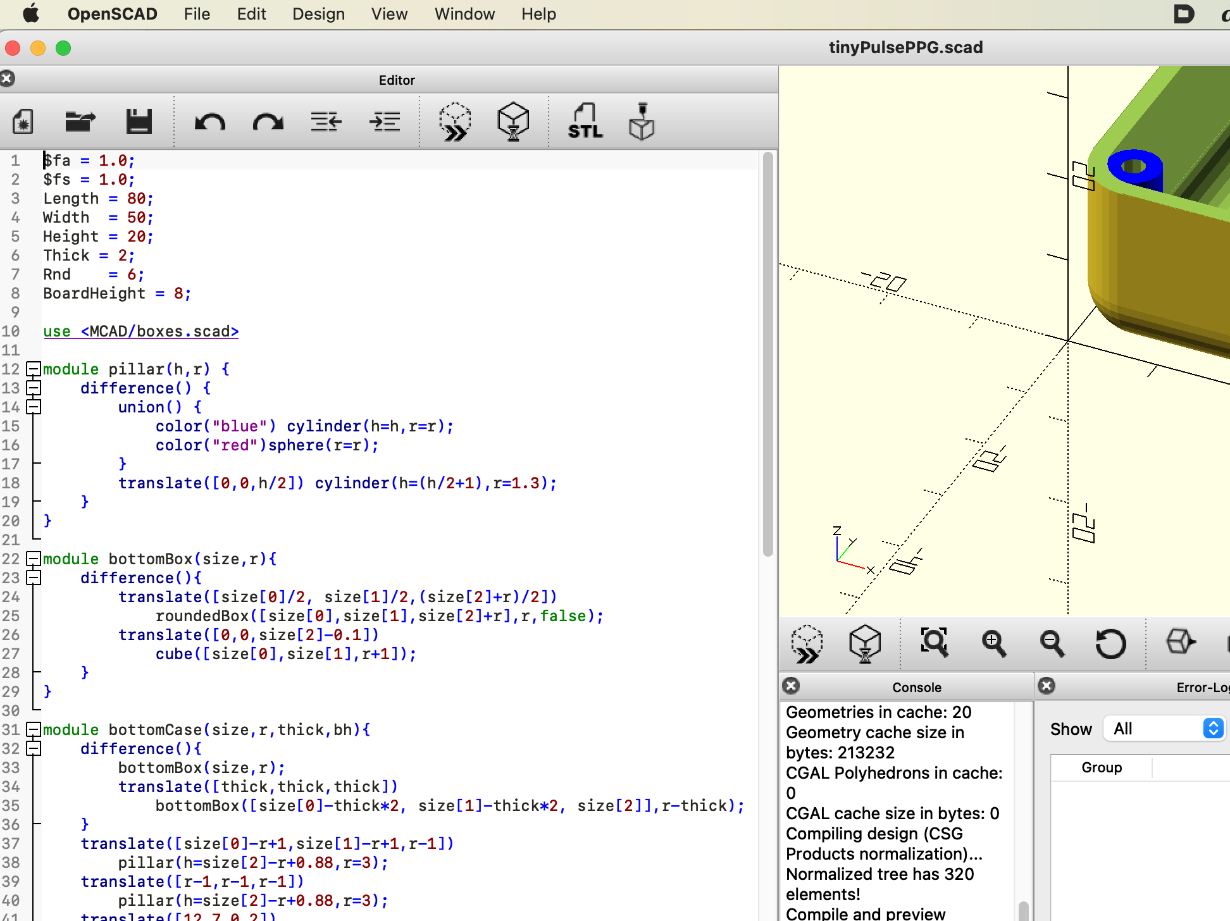Render the full design
The width and height of the screenshot is (1230, 921).
point(513,121)
